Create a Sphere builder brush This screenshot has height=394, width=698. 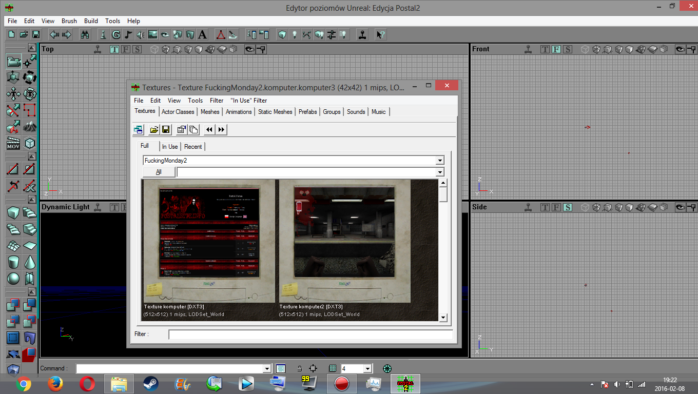pyautogui.click(x=13, y=278)
